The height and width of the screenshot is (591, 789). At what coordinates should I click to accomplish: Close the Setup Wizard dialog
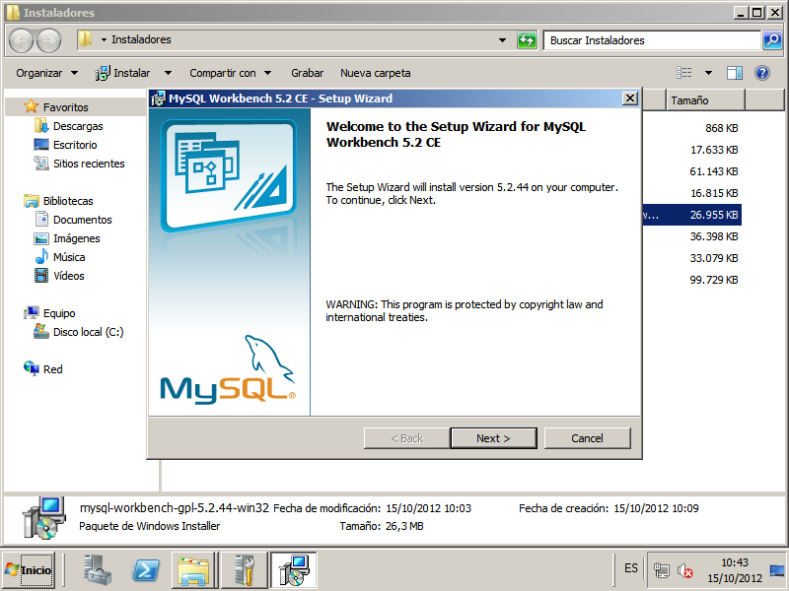[x=629, y=98]
